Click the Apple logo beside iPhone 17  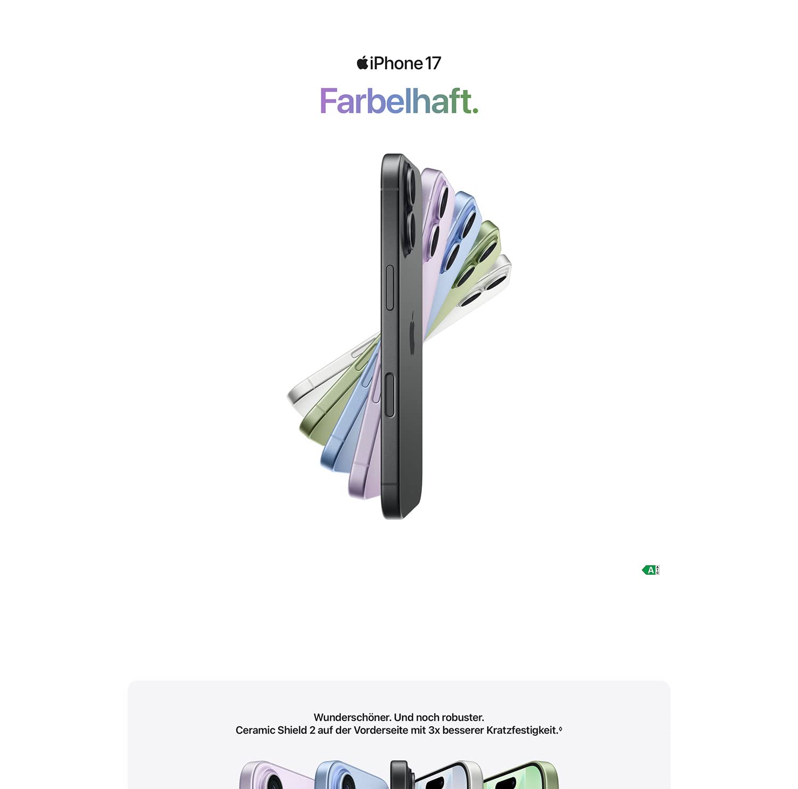tap(362, 63)
